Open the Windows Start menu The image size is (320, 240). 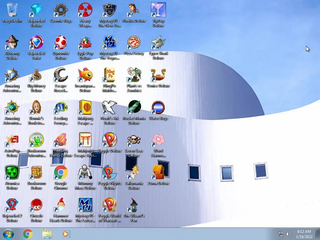8,234
